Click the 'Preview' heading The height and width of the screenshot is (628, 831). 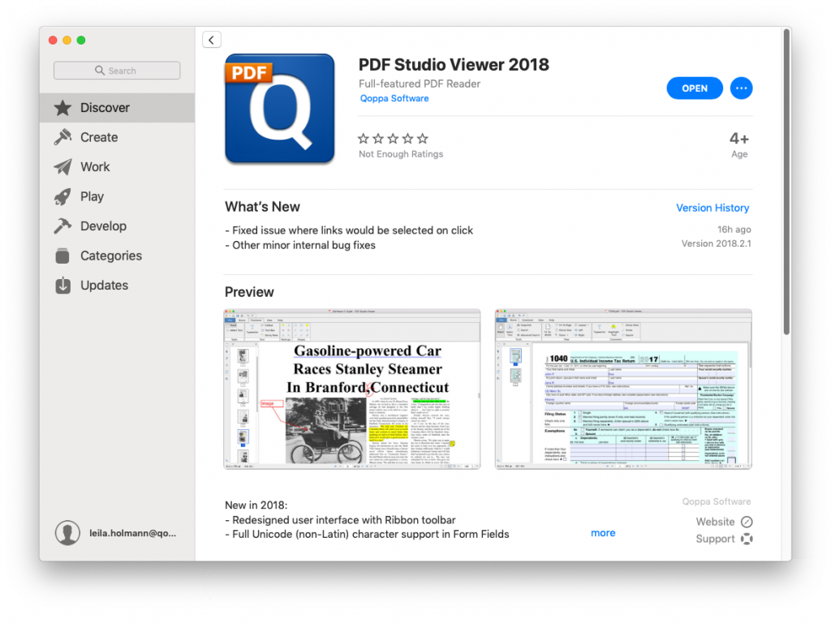tap(249, 292)
